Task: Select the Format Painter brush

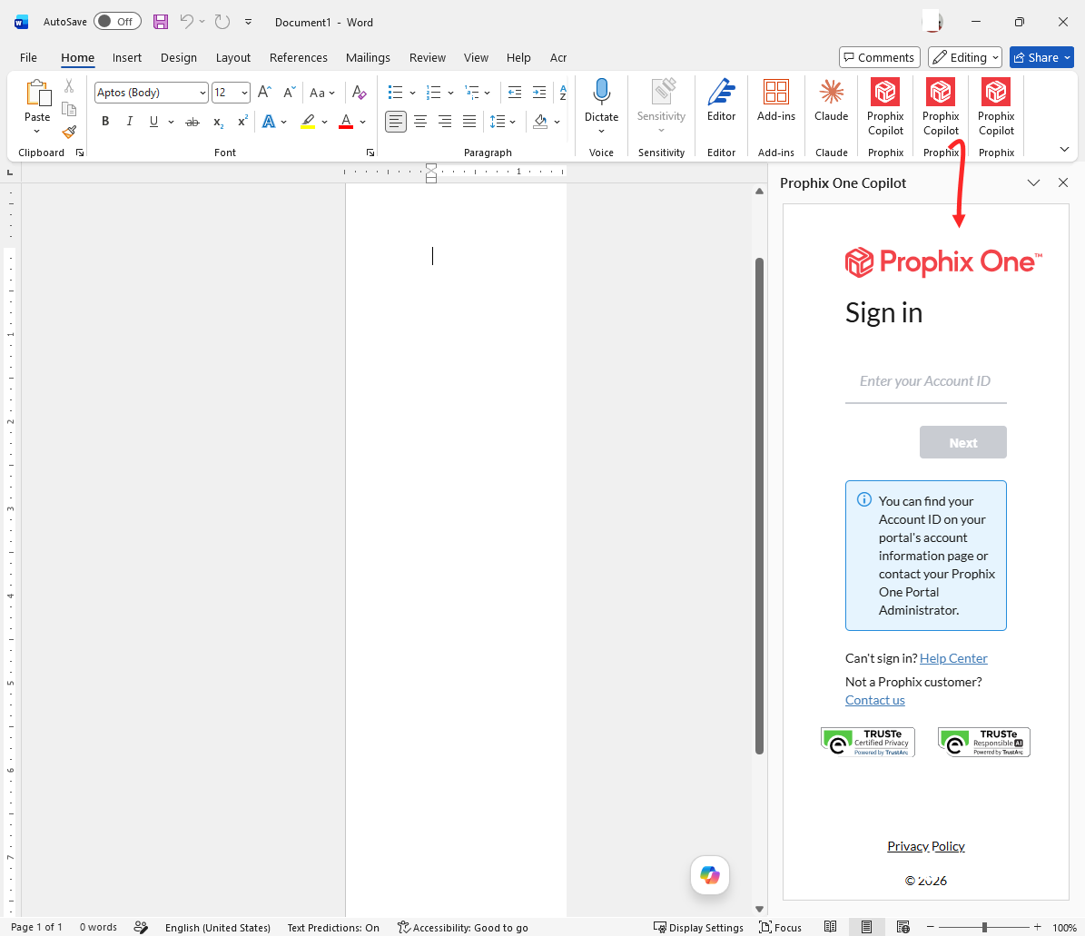Action: pos(69,132)
